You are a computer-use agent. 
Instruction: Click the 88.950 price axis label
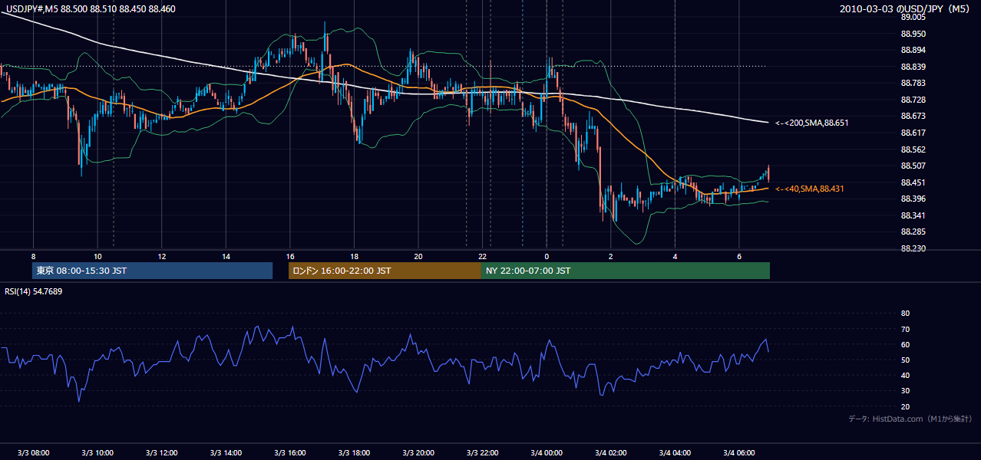[x=913, y=34]
